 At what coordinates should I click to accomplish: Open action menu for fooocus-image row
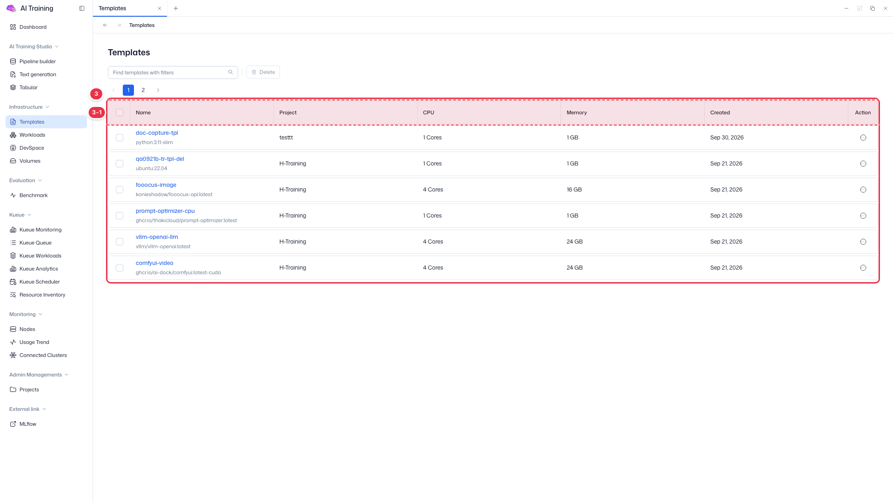point(863,190)
